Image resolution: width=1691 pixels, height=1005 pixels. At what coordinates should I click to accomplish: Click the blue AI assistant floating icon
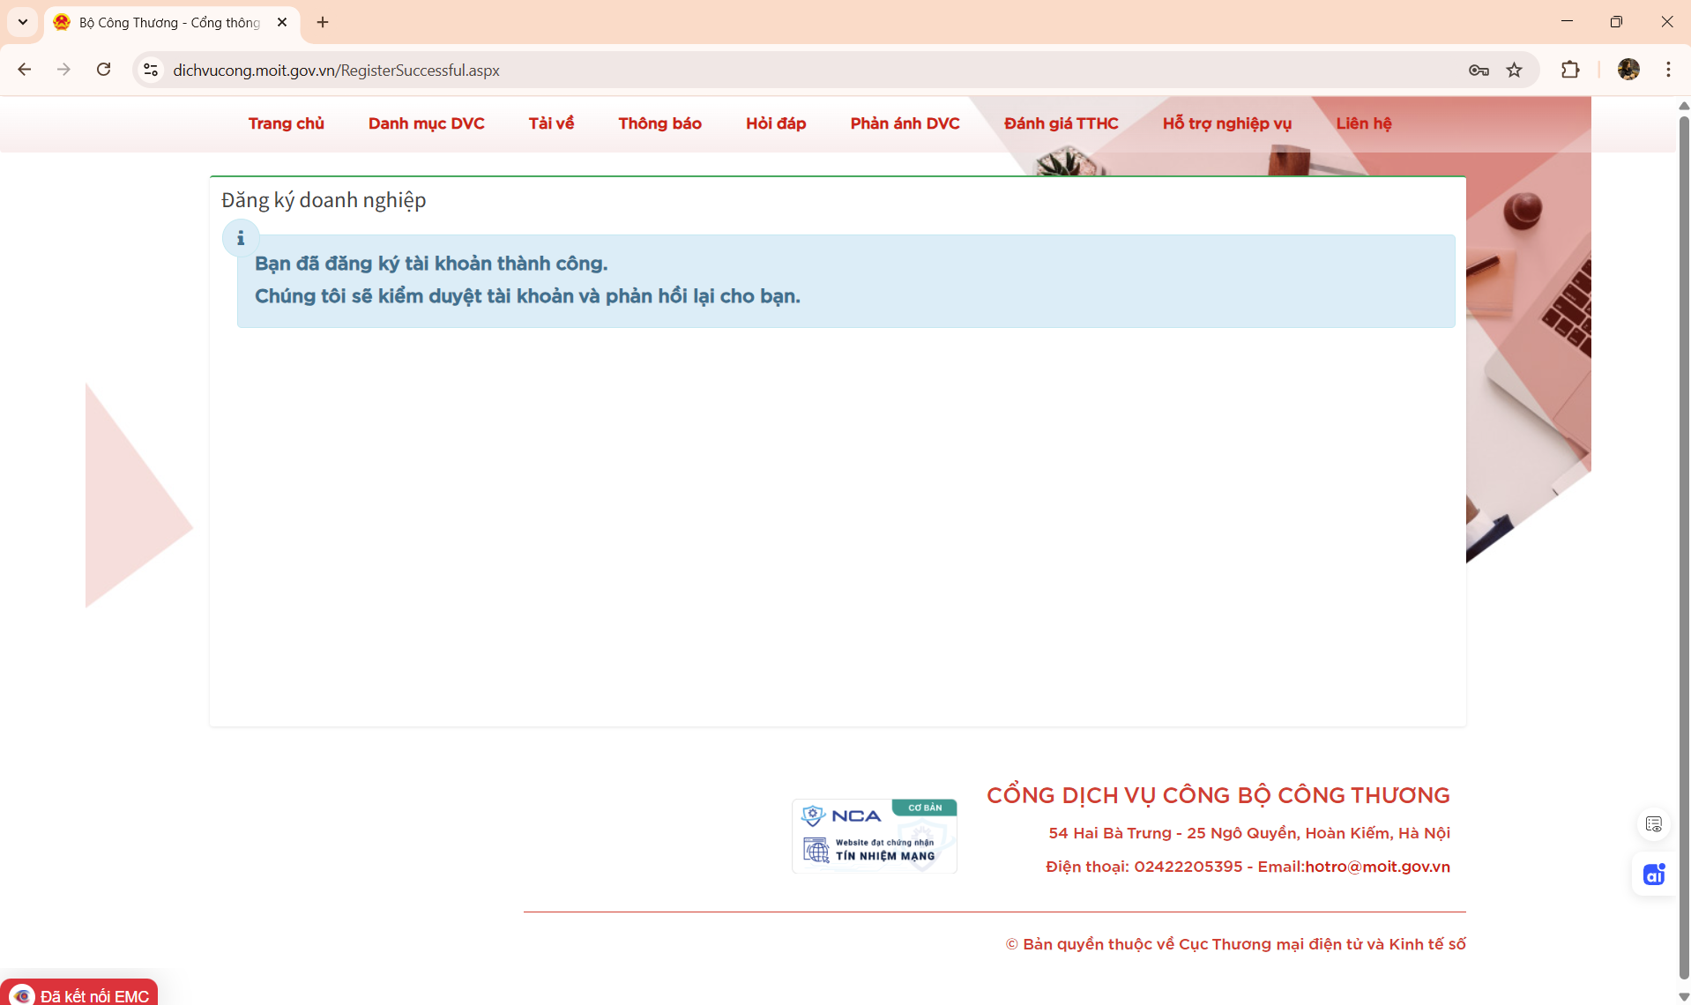tap(1654, 875)
